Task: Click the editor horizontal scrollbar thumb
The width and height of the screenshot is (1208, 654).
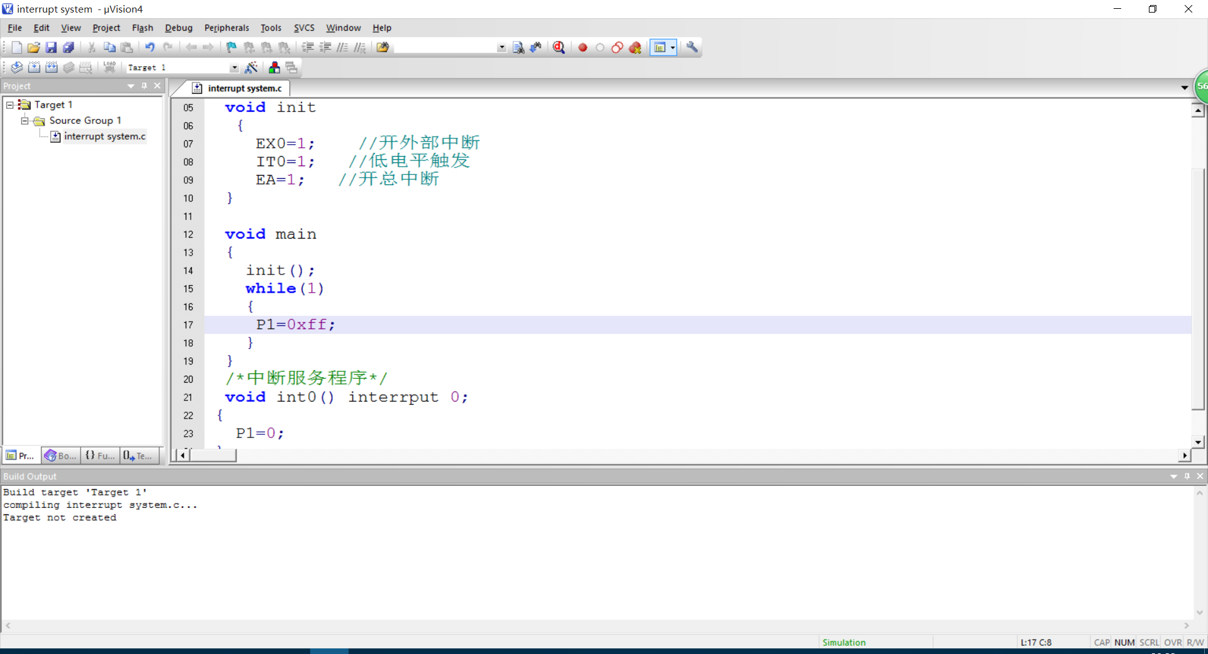Action: coord(213,455)
